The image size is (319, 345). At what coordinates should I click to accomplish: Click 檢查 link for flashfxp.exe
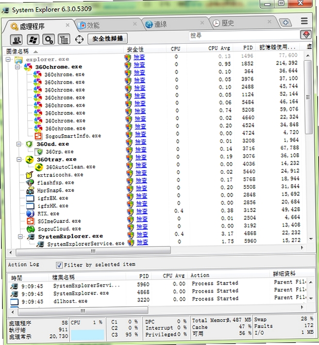[x=141, y=180]
